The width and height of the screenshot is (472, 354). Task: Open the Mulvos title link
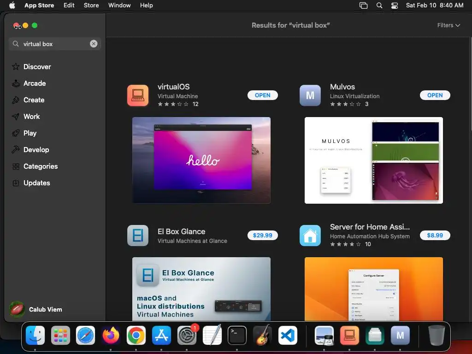pyautogui.click(x=342, y=87)
